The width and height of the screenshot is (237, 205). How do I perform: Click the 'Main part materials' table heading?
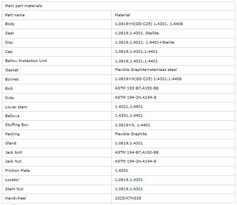click(24, 6)
